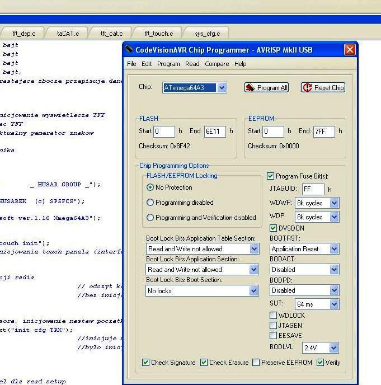The height and width of the screenshot is (385, 381).
Task: Enable the Preserve EEPROM checkbox
Action: point(256,363)
